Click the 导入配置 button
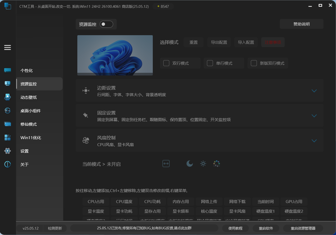 pos(246,42)
